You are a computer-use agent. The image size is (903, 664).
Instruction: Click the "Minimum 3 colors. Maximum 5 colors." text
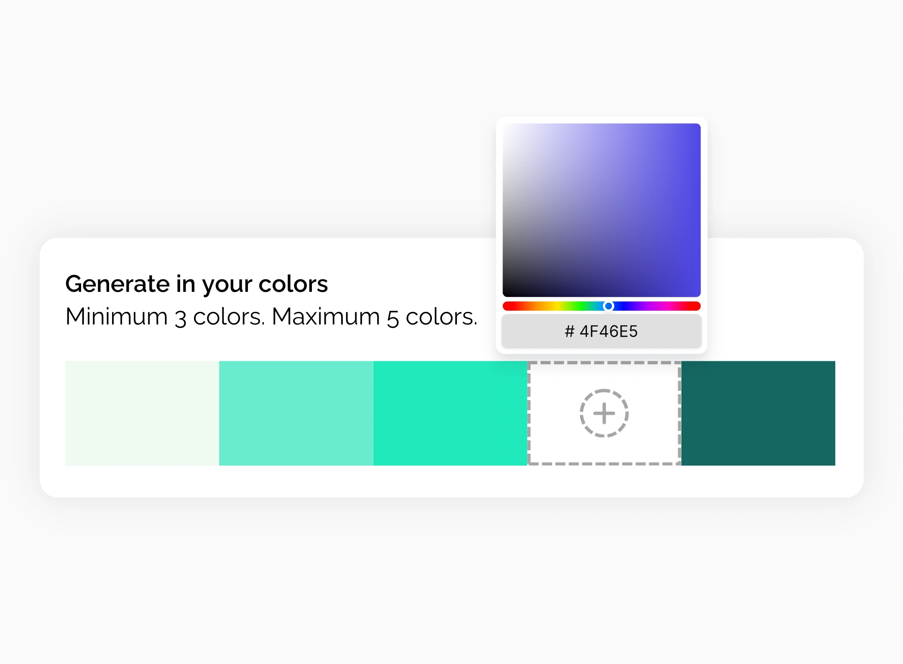click(x=271, y=317)
